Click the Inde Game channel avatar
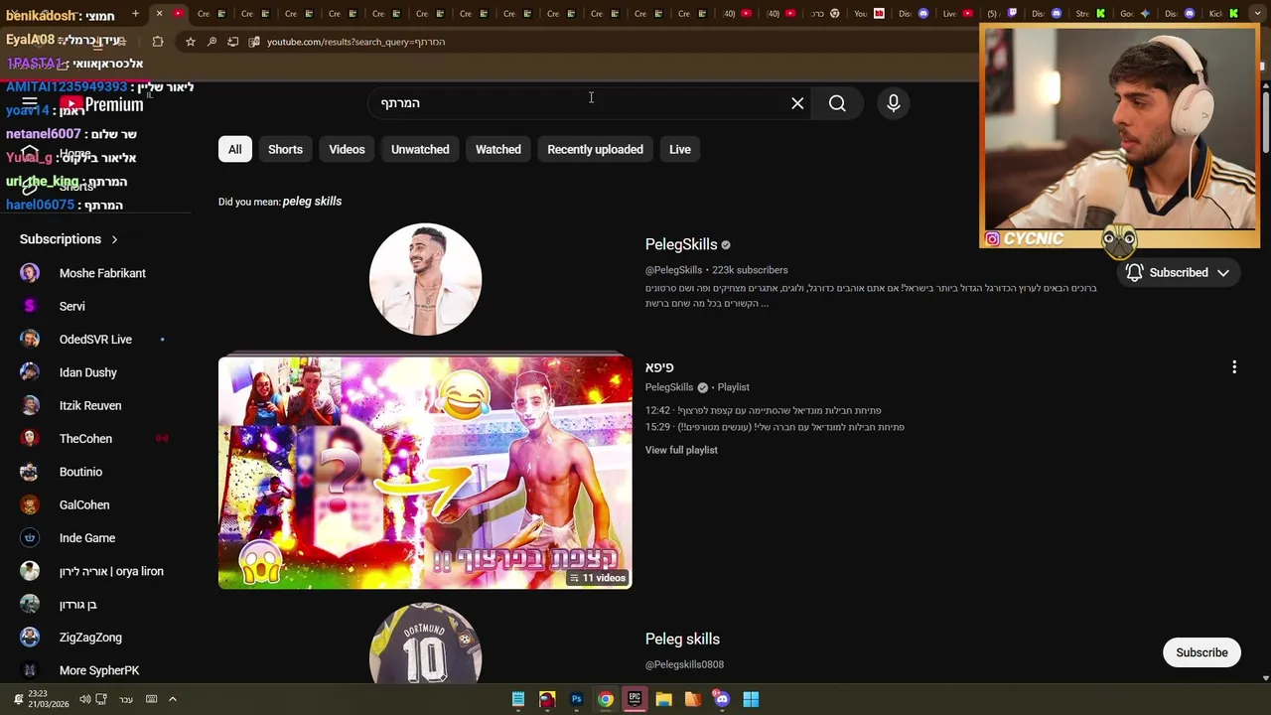The width and height of the screenshot is (1271, 715). tap(30, 538)
